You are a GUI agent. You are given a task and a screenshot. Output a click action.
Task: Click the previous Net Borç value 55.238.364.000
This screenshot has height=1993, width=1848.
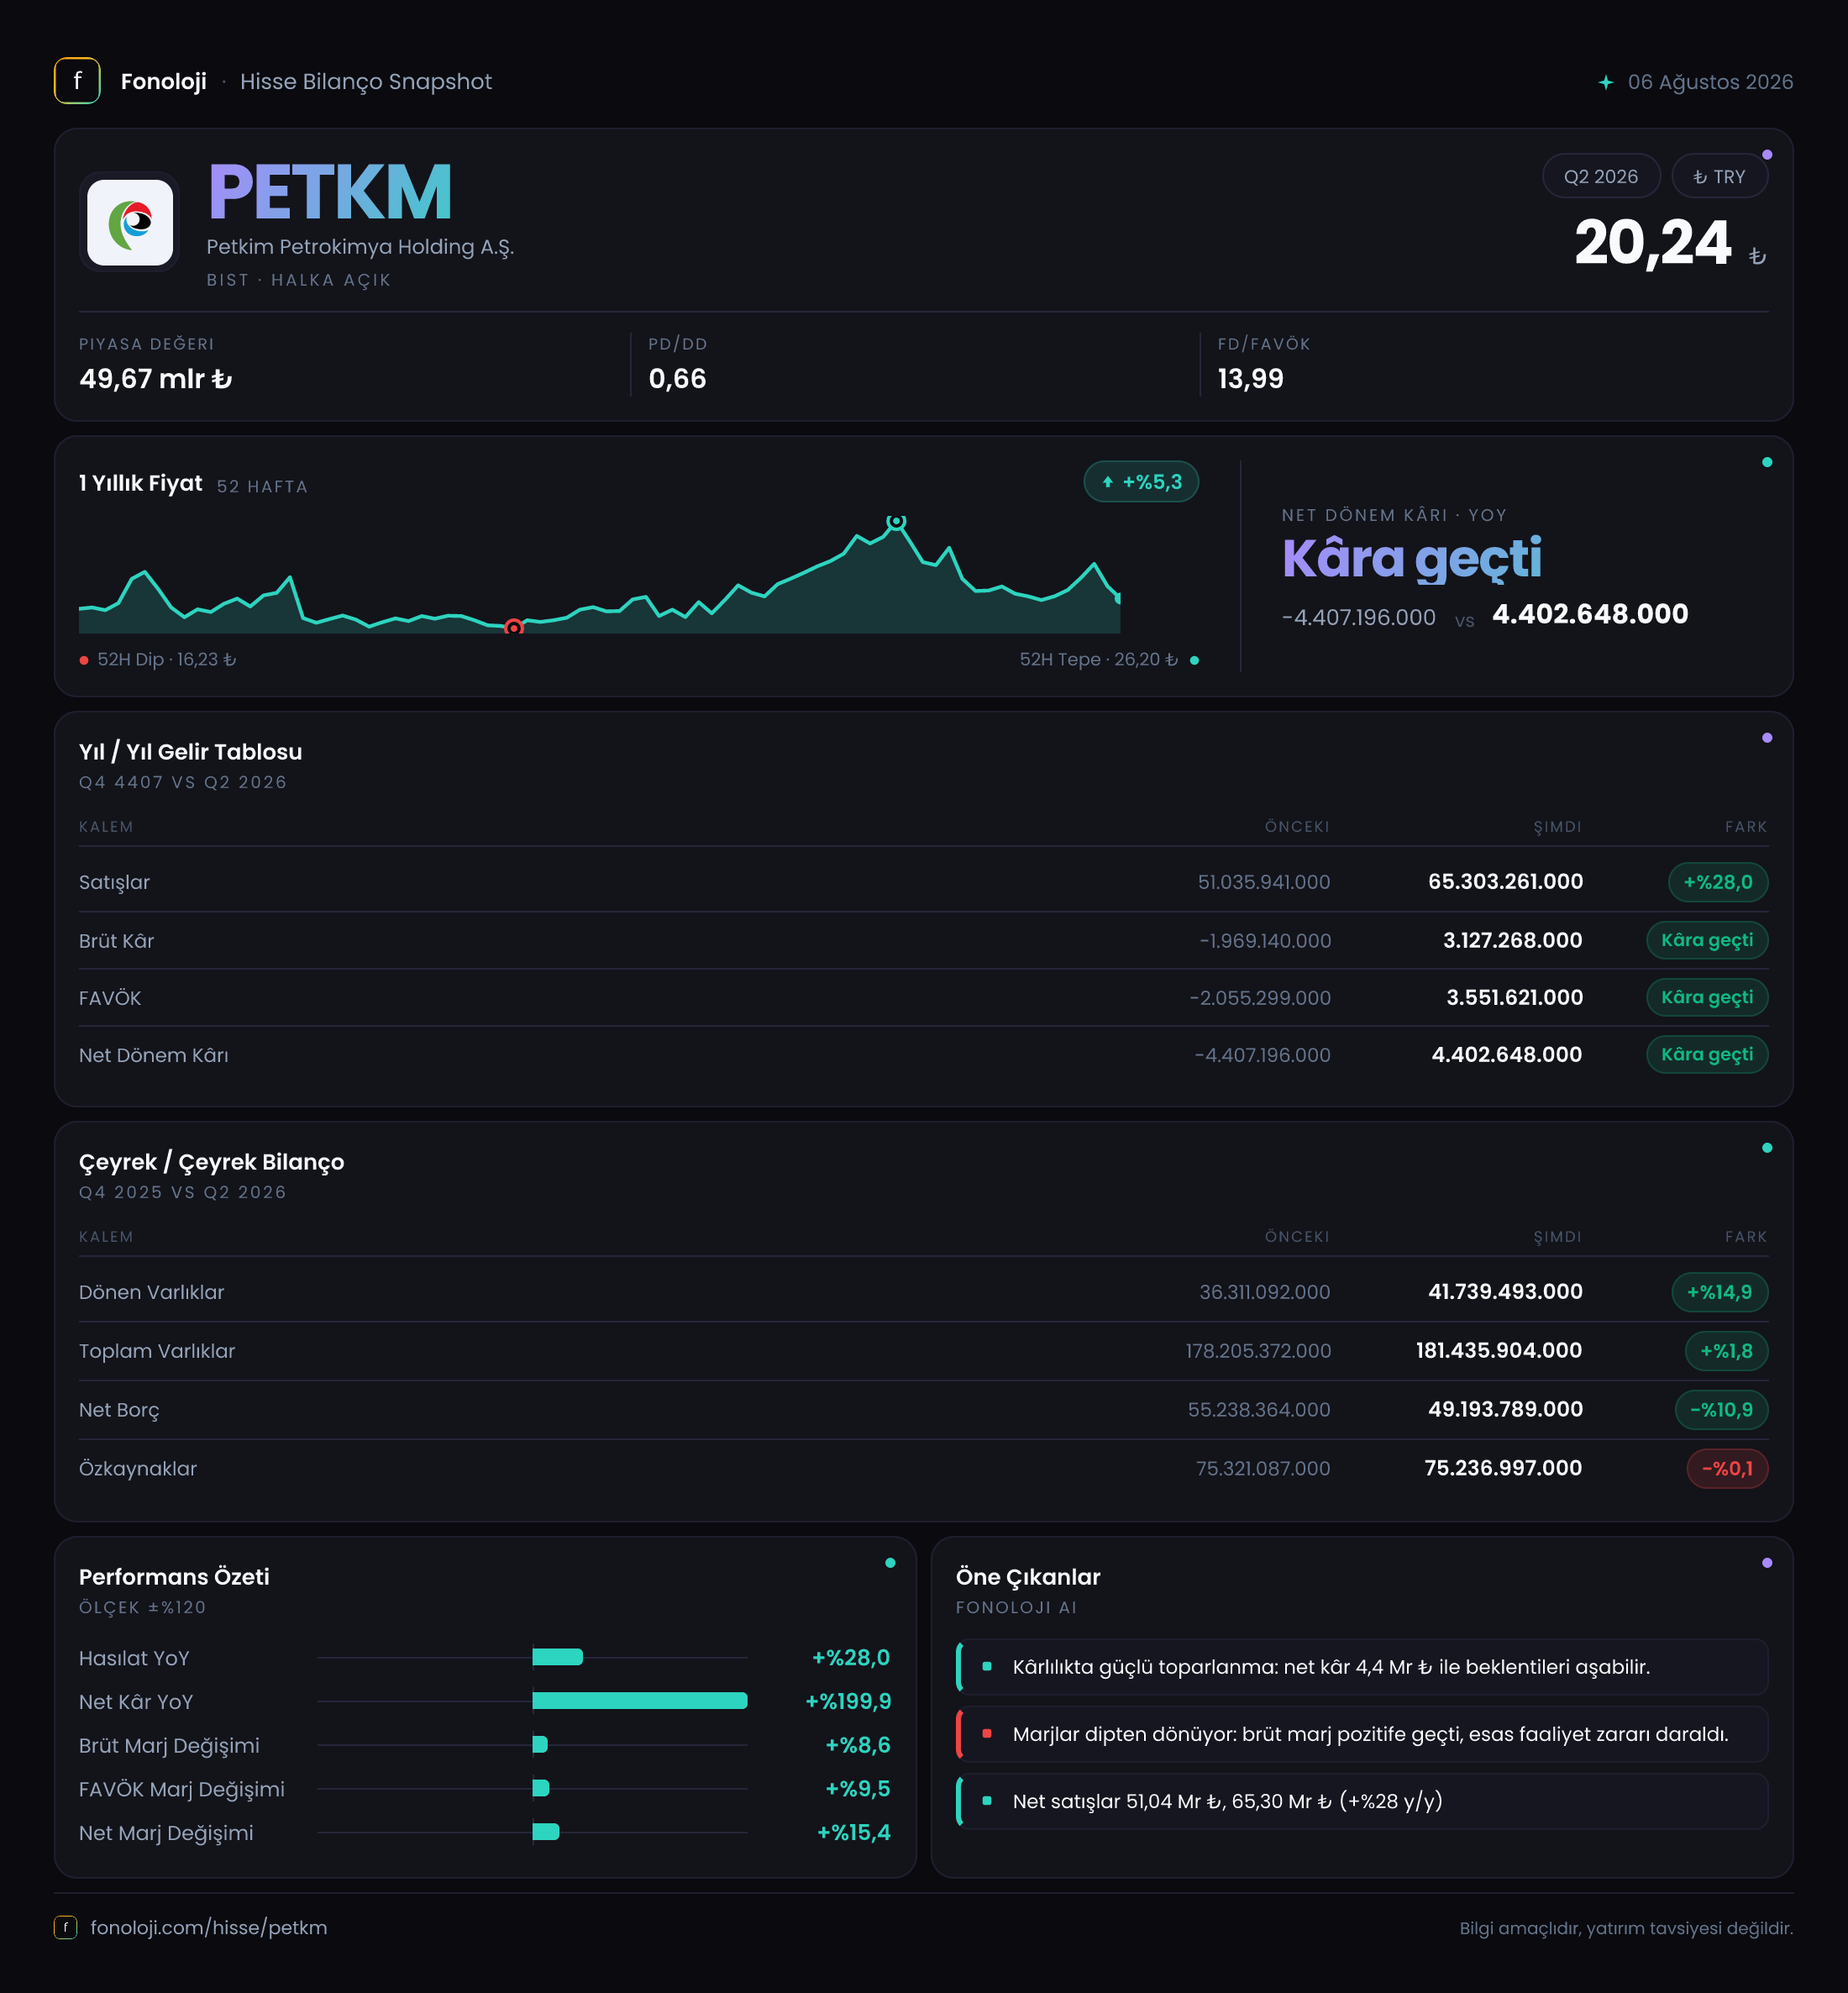(x=1259, y=1410)
